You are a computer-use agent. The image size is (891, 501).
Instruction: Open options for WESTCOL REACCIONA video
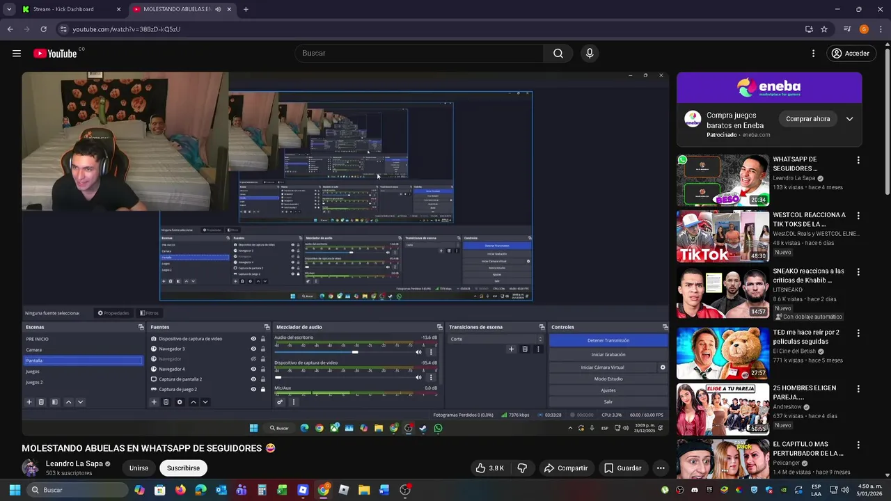point(858,216)
